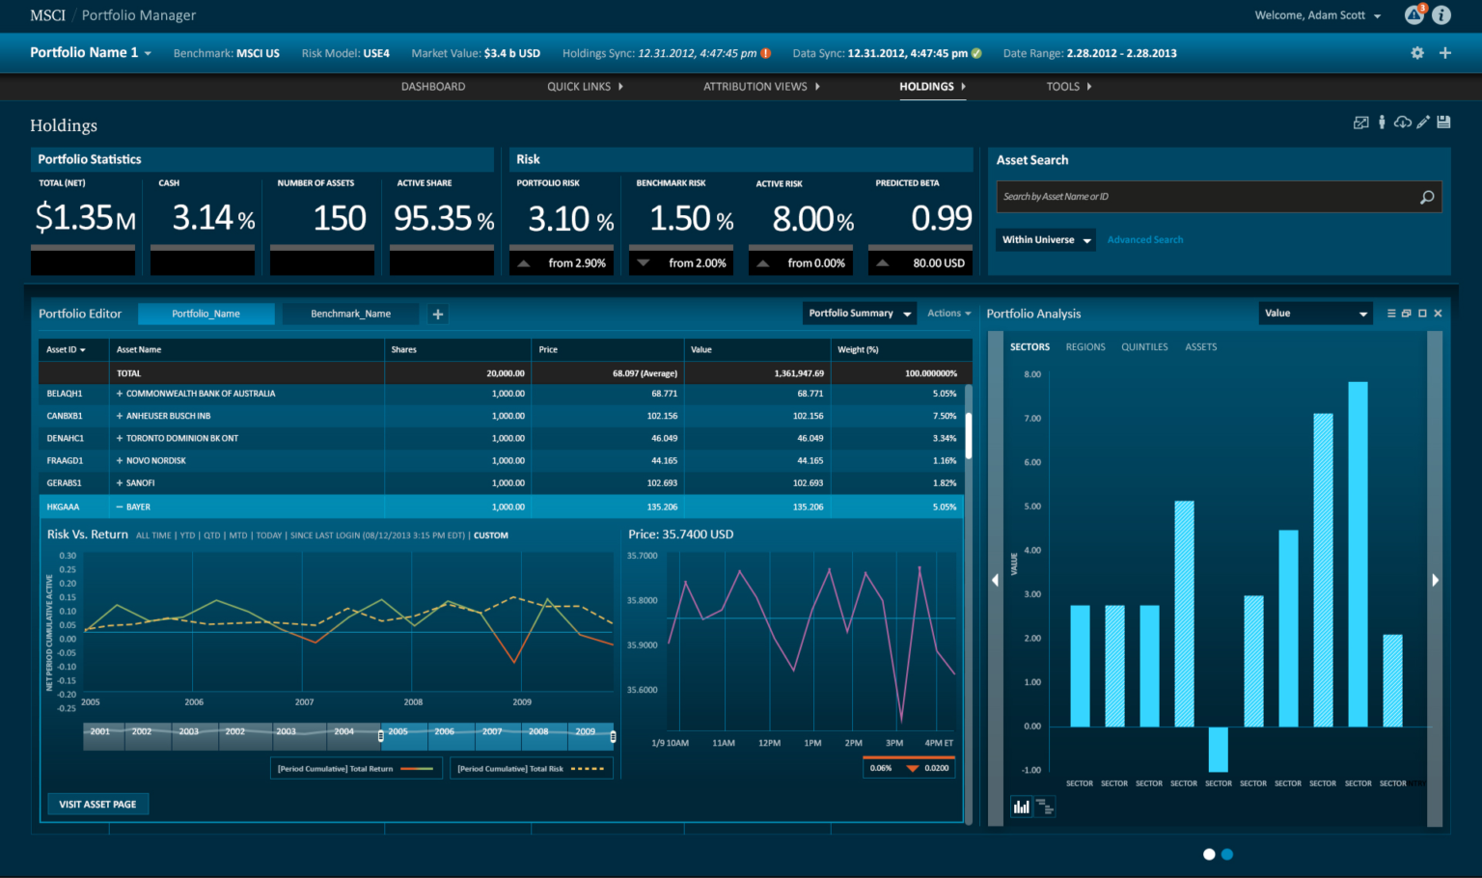Go to the Dashboard menu
Image resolution: width=1482 pixels, height=878 pixels.
[x=433, y=87]
